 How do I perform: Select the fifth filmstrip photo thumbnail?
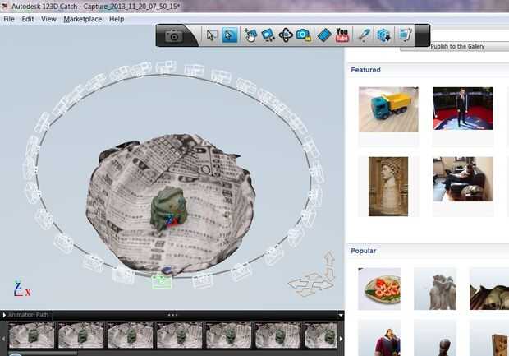(x=229, y=335)
